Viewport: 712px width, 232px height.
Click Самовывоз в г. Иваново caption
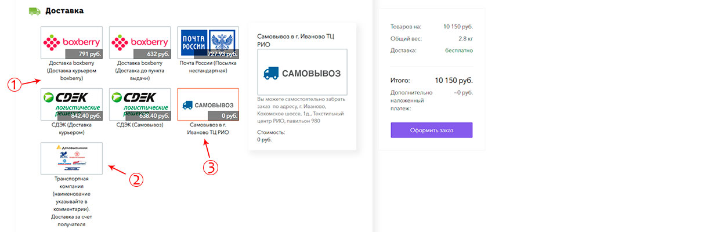click(208, 128)
